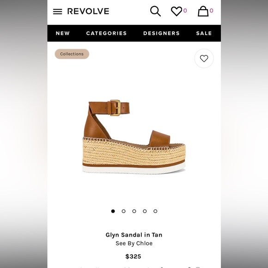Image resolution: width=268 pixels, height=268 pixels.
Task: Open the See By Chloe brand link
Action: pyautogui.click(x=134, y=243)
